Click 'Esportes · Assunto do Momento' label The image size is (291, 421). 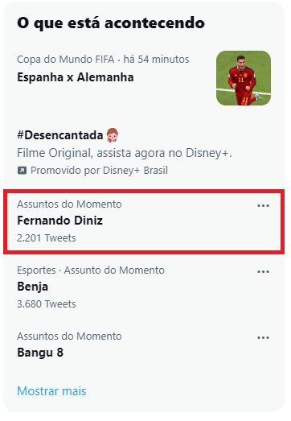91,270
